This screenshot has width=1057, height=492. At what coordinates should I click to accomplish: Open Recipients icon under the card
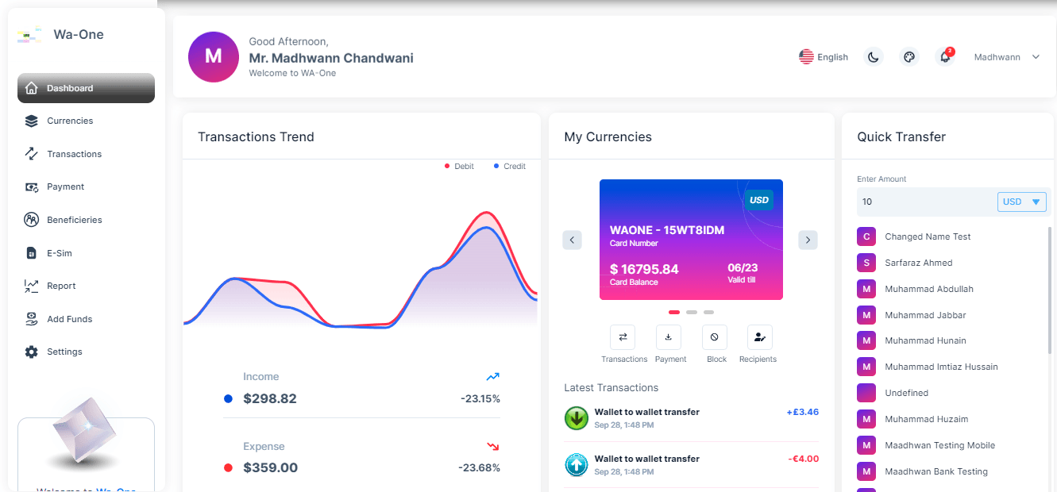tap(760, 337)
